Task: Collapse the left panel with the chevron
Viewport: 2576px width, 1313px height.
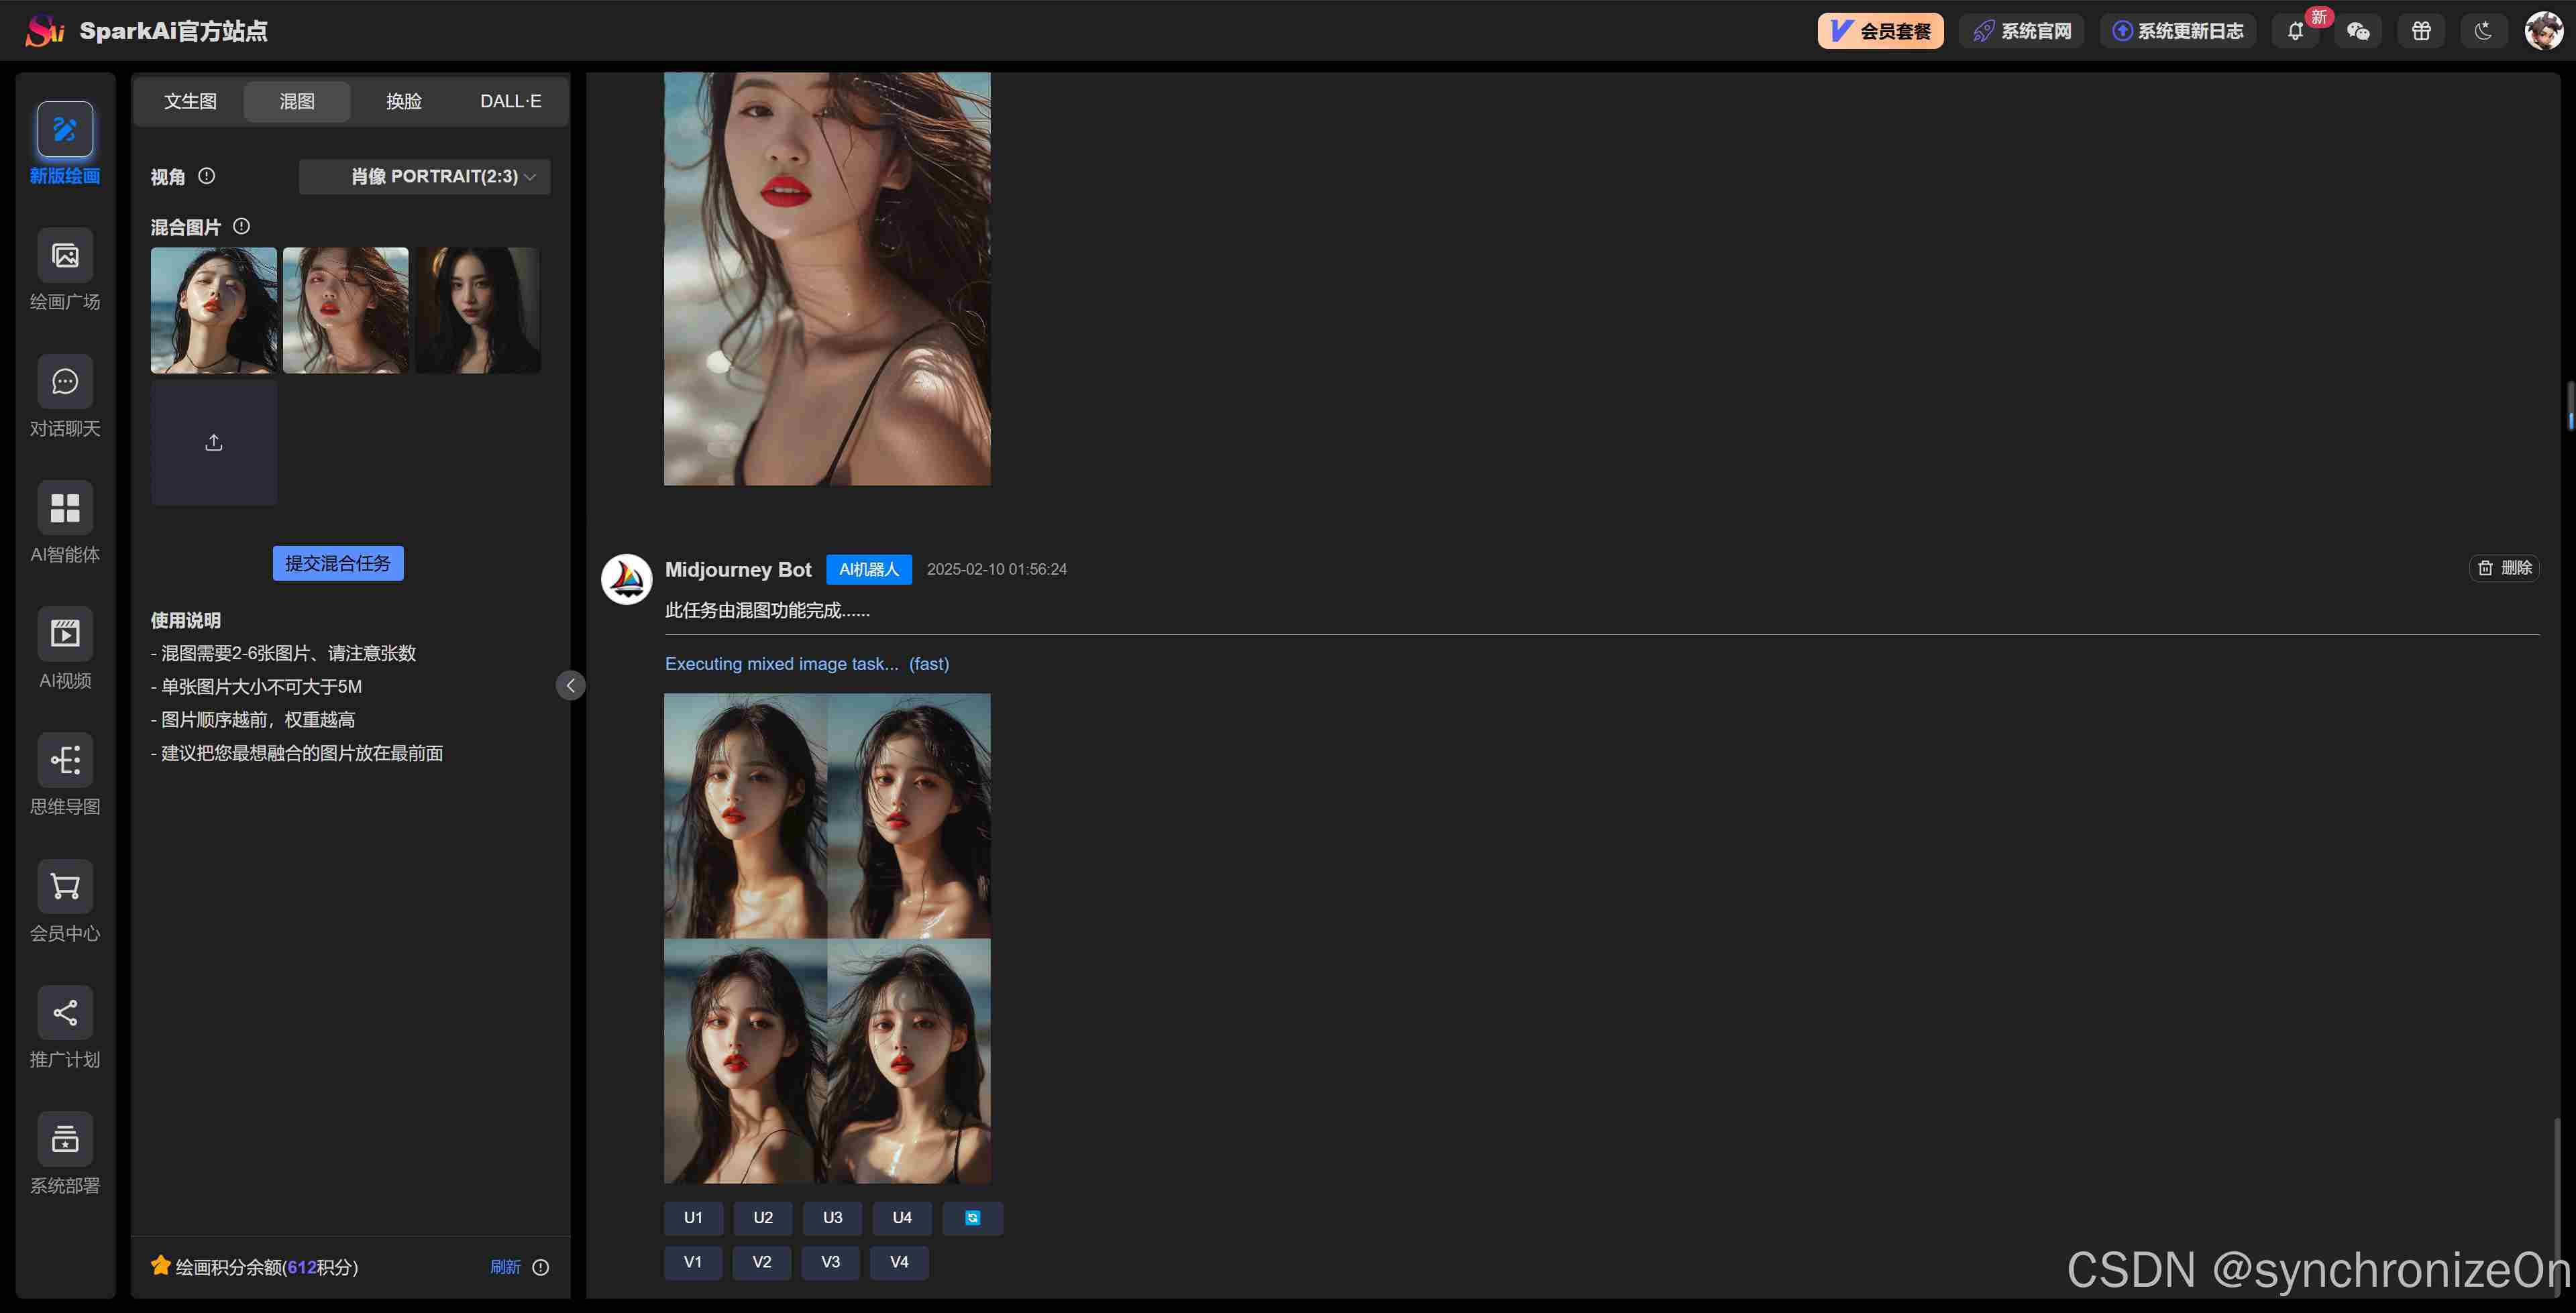Action: 570,685
